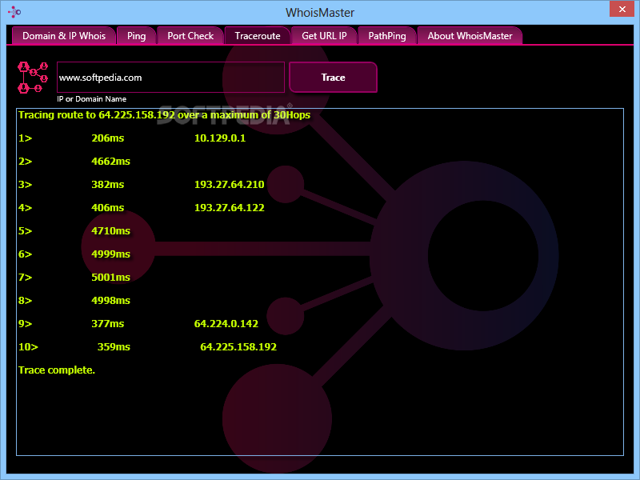Switch to the PathPing tab
This screenshot has height=480, width=640.
[x=387, y=36]
